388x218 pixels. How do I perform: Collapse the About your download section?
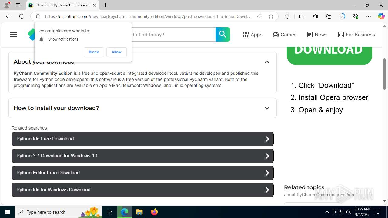[267, 62]
